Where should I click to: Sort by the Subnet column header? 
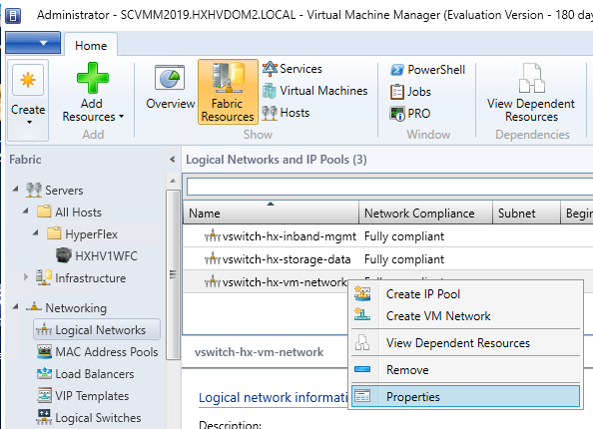[526, 213]
